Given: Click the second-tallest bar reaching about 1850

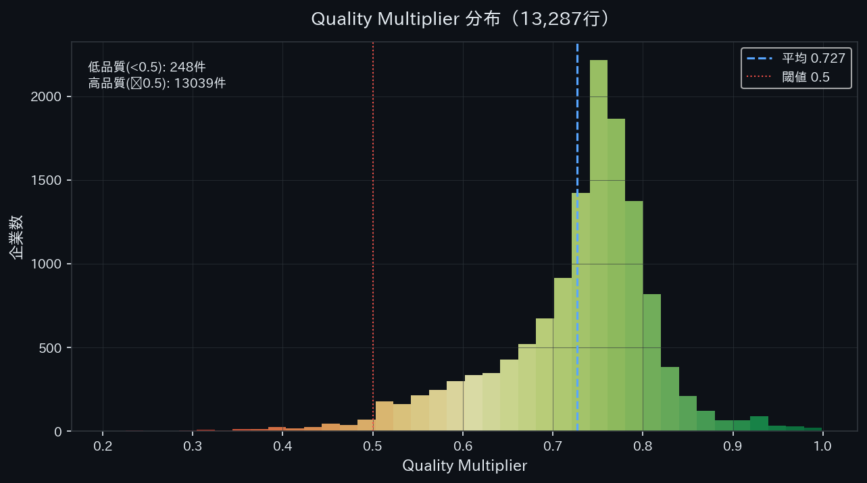Looking at the screenshot, I should tap(616, 275).
